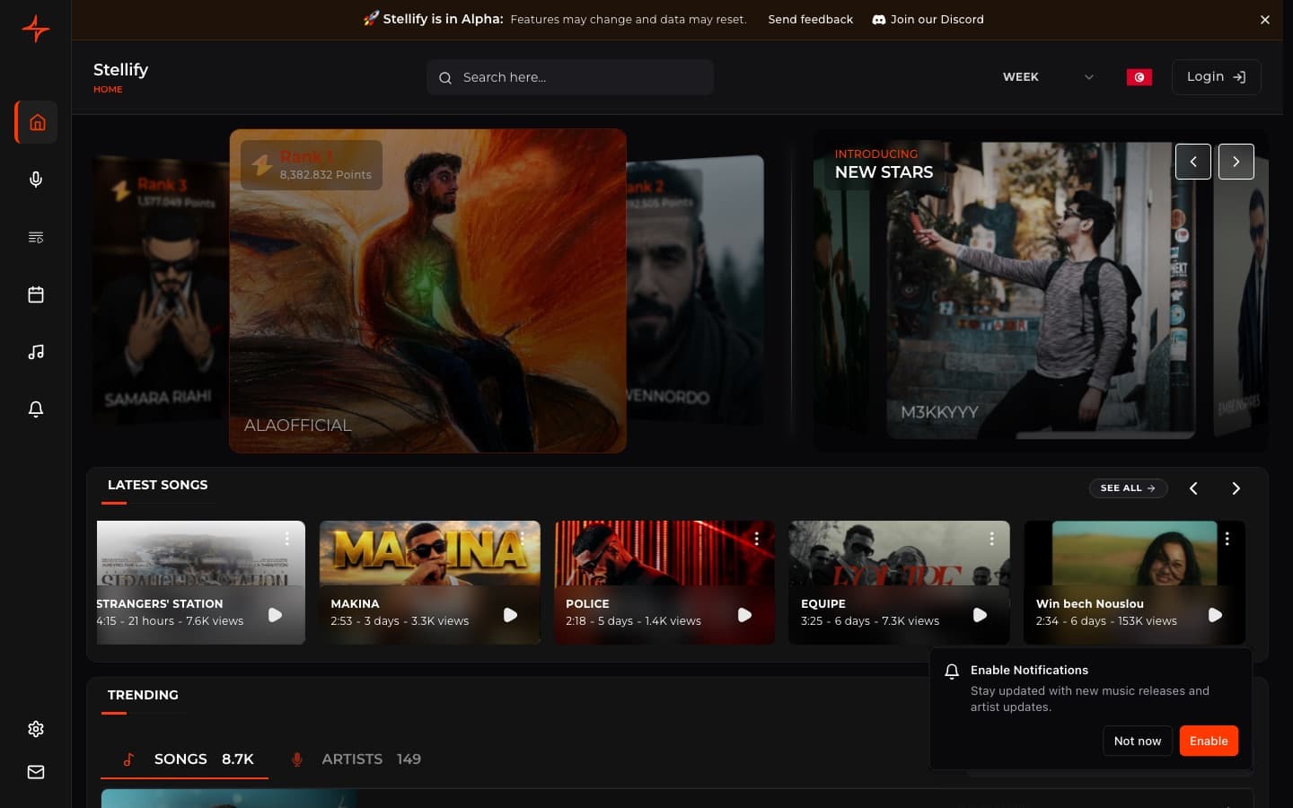Open the music note sidebar icon

(x=36, y=352)
